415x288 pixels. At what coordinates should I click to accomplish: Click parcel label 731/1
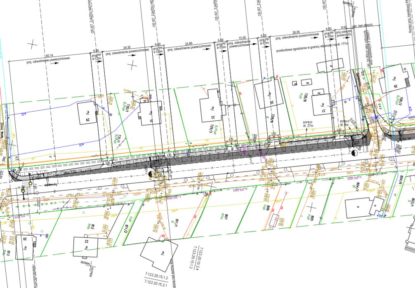coord(119,139)
